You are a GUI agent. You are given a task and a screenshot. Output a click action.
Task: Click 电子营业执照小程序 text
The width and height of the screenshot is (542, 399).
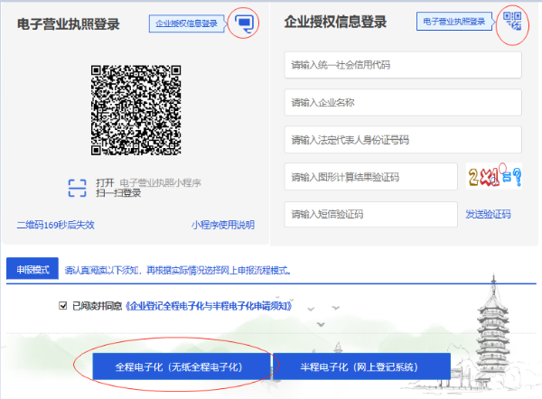161,182
